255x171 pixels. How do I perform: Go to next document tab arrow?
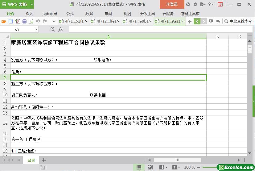coord(204,21)
